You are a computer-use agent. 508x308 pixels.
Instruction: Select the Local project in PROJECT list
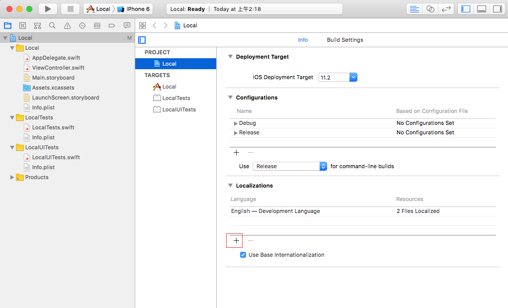point(175,64)
